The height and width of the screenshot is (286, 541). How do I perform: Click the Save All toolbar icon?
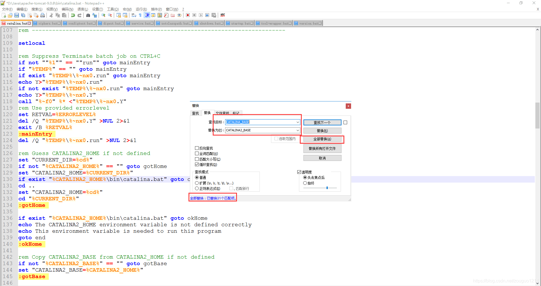pos(23,15)
